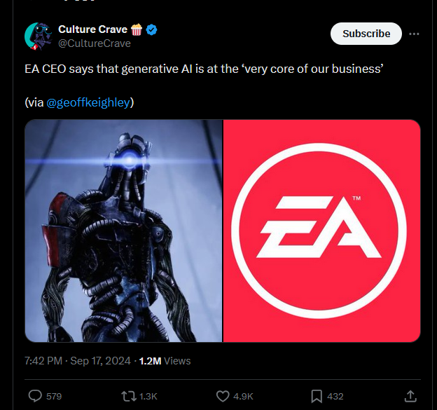Click the 432 bookmarks count
The image size is (437, 410).
(335, 397)
